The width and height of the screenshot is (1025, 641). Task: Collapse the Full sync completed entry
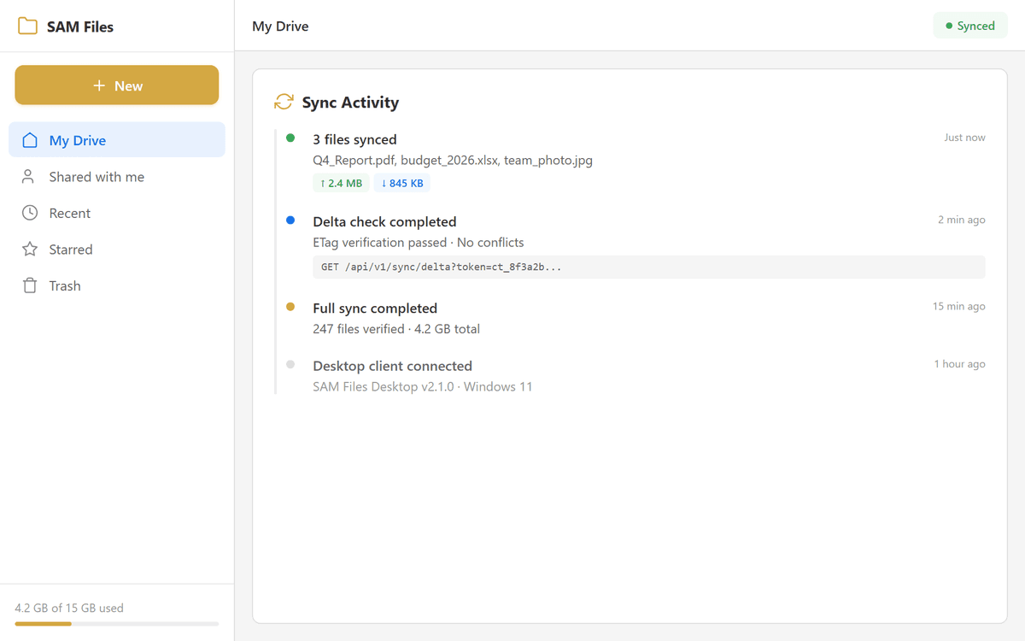374,308
